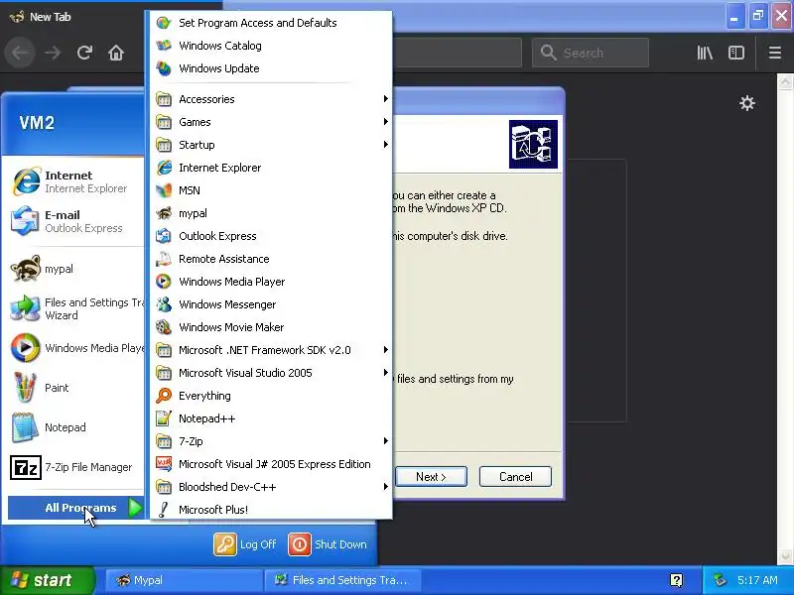Open browser library icon
The image size is (794, 595).
click(x=705, y=53)
